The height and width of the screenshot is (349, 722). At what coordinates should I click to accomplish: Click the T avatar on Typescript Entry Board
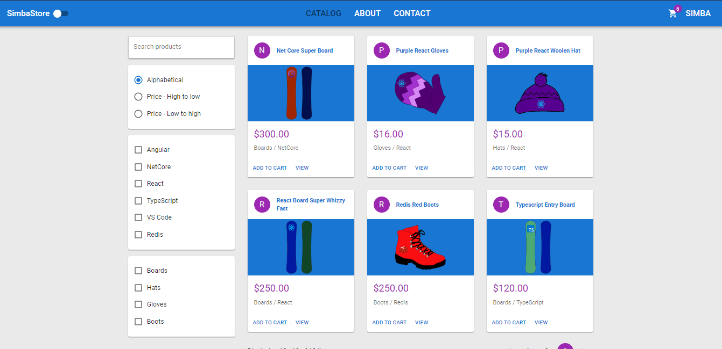[501, 205]
